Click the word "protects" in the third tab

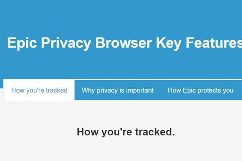point(209,90)
